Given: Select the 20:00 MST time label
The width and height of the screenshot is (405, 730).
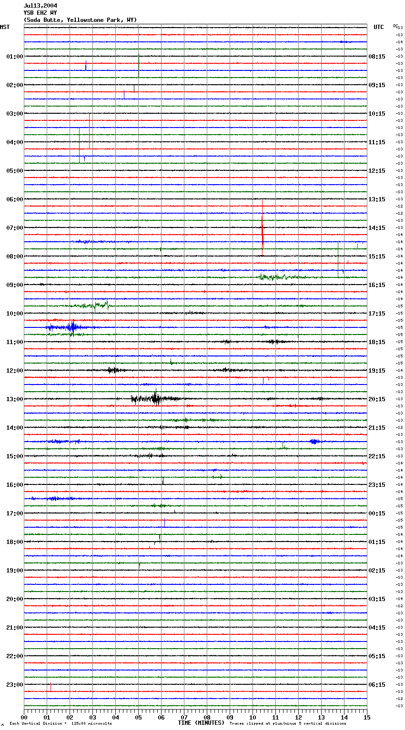Looking at the screenshot, I should (x=15, y=599).
